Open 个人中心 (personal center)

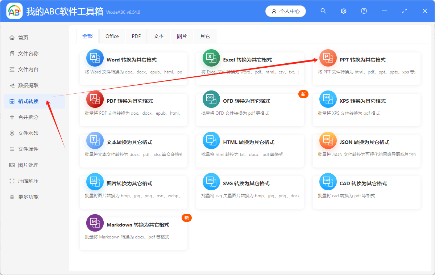(285, 11)
